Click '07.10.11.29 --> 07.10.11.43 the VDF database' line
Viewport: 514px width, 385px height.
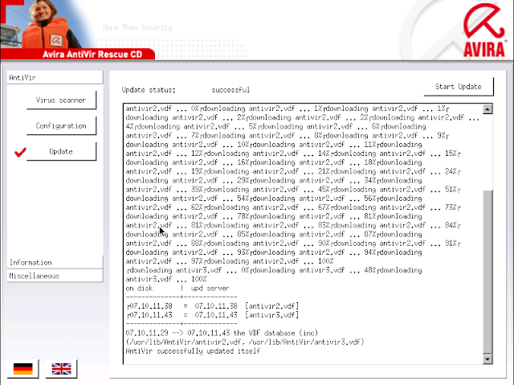point(222,334)
